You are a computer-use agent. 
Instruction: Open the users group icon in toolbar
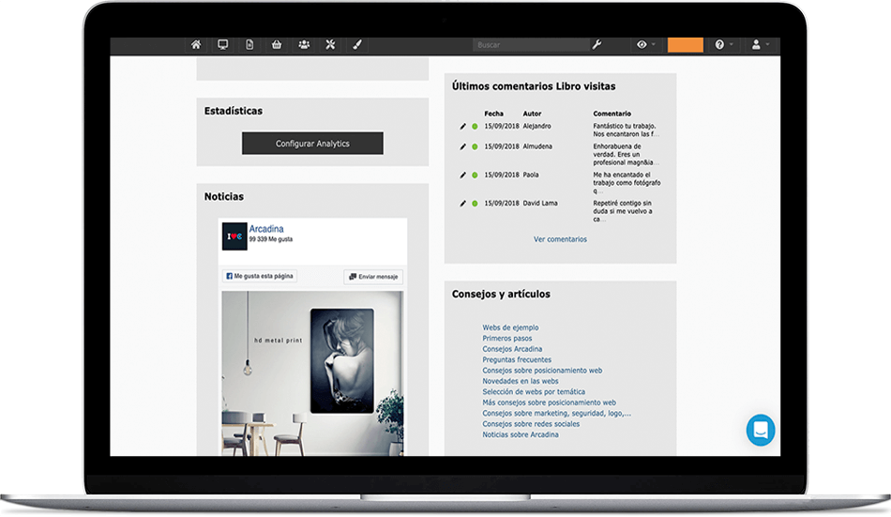tap(304, 44)
